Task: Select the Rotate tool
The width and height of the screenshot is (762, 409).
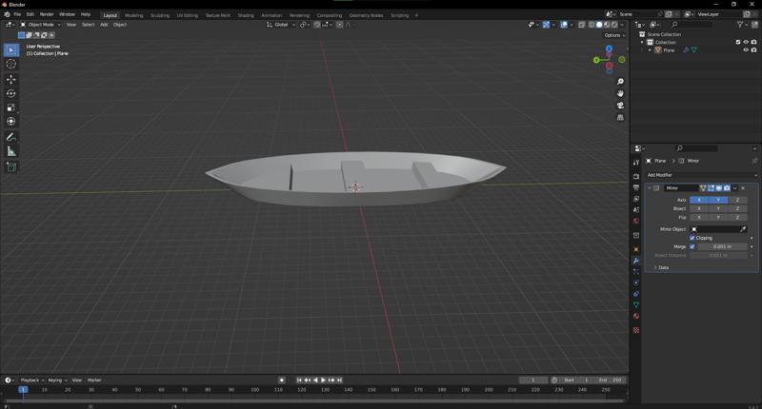Action: [11, 93]
